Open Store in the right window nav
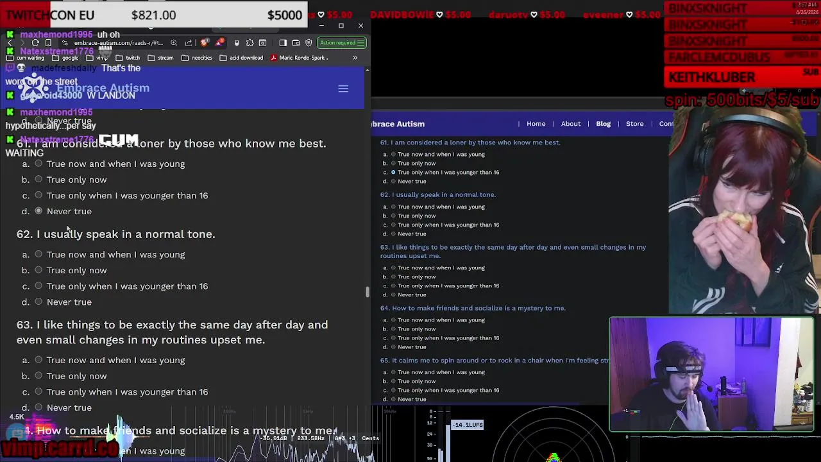The width and height of the screenshot is (821, 462). (x=635, y=124)
